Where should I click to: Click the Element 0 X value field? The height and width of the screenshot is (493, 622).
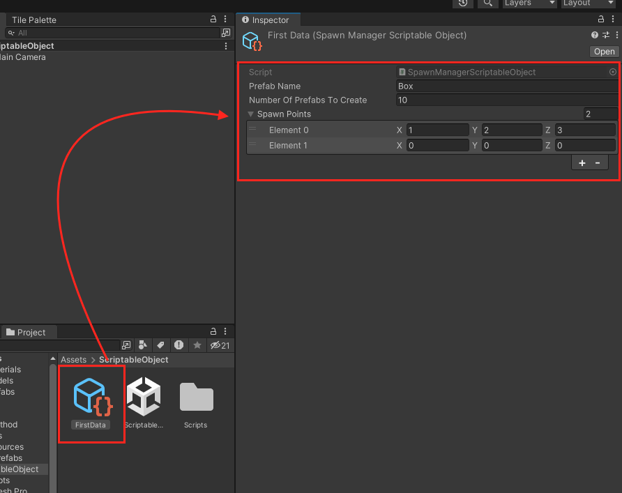pos(437,130)
